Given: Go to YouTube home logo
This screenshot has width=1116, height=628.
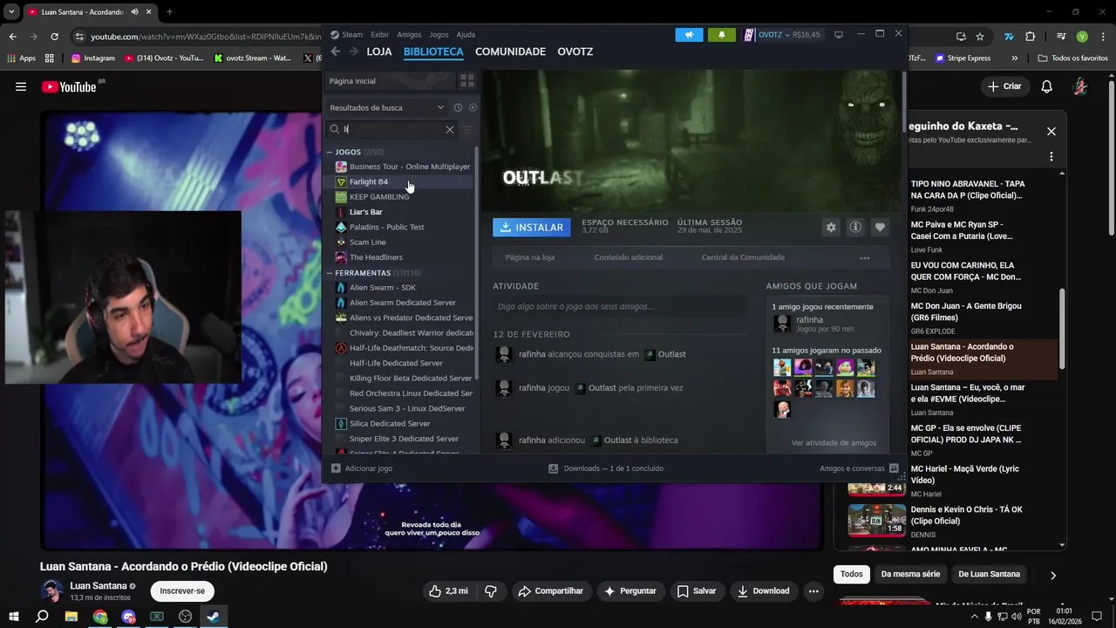Looking at the screenshot, I should click(69, 86).
